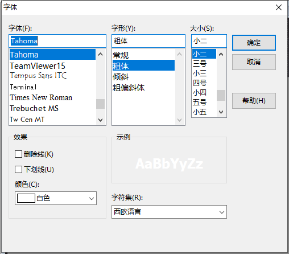Image resolution: width=289 pixels, height=254 pixels.
Task: Click font list scroll up arrow
Action: [101, 54]
